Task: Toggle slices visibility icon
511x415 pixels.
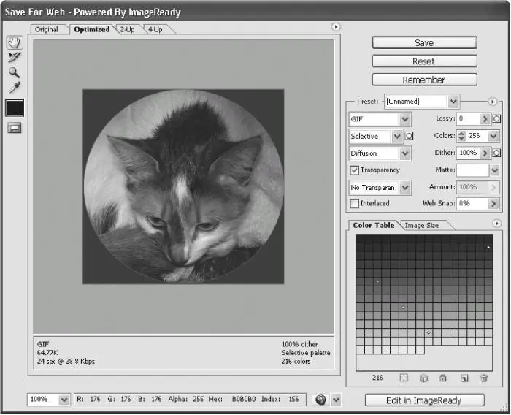Action: [15, 128]
